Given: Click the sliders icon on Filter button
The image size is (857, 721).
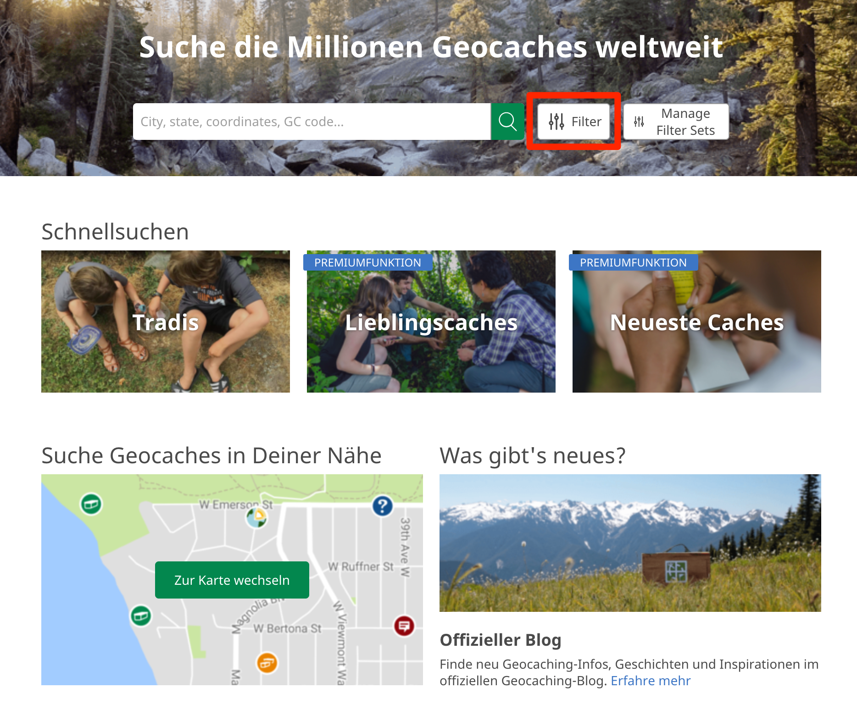Looking at the screenshot, I should point(556,122).
